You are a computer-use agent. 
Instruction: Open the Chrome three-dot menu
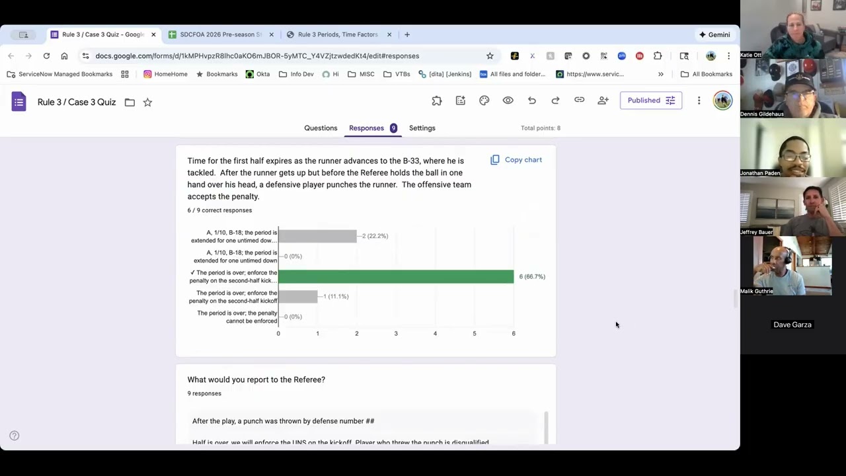(728, 56)
